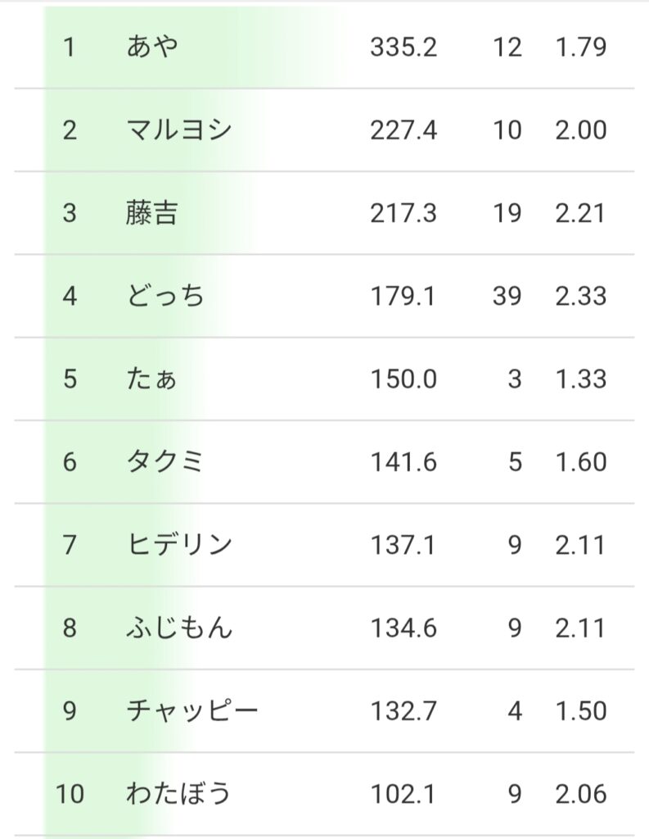Click the name どっち in rank 4
649x839 pixels.
click(165, 296)
